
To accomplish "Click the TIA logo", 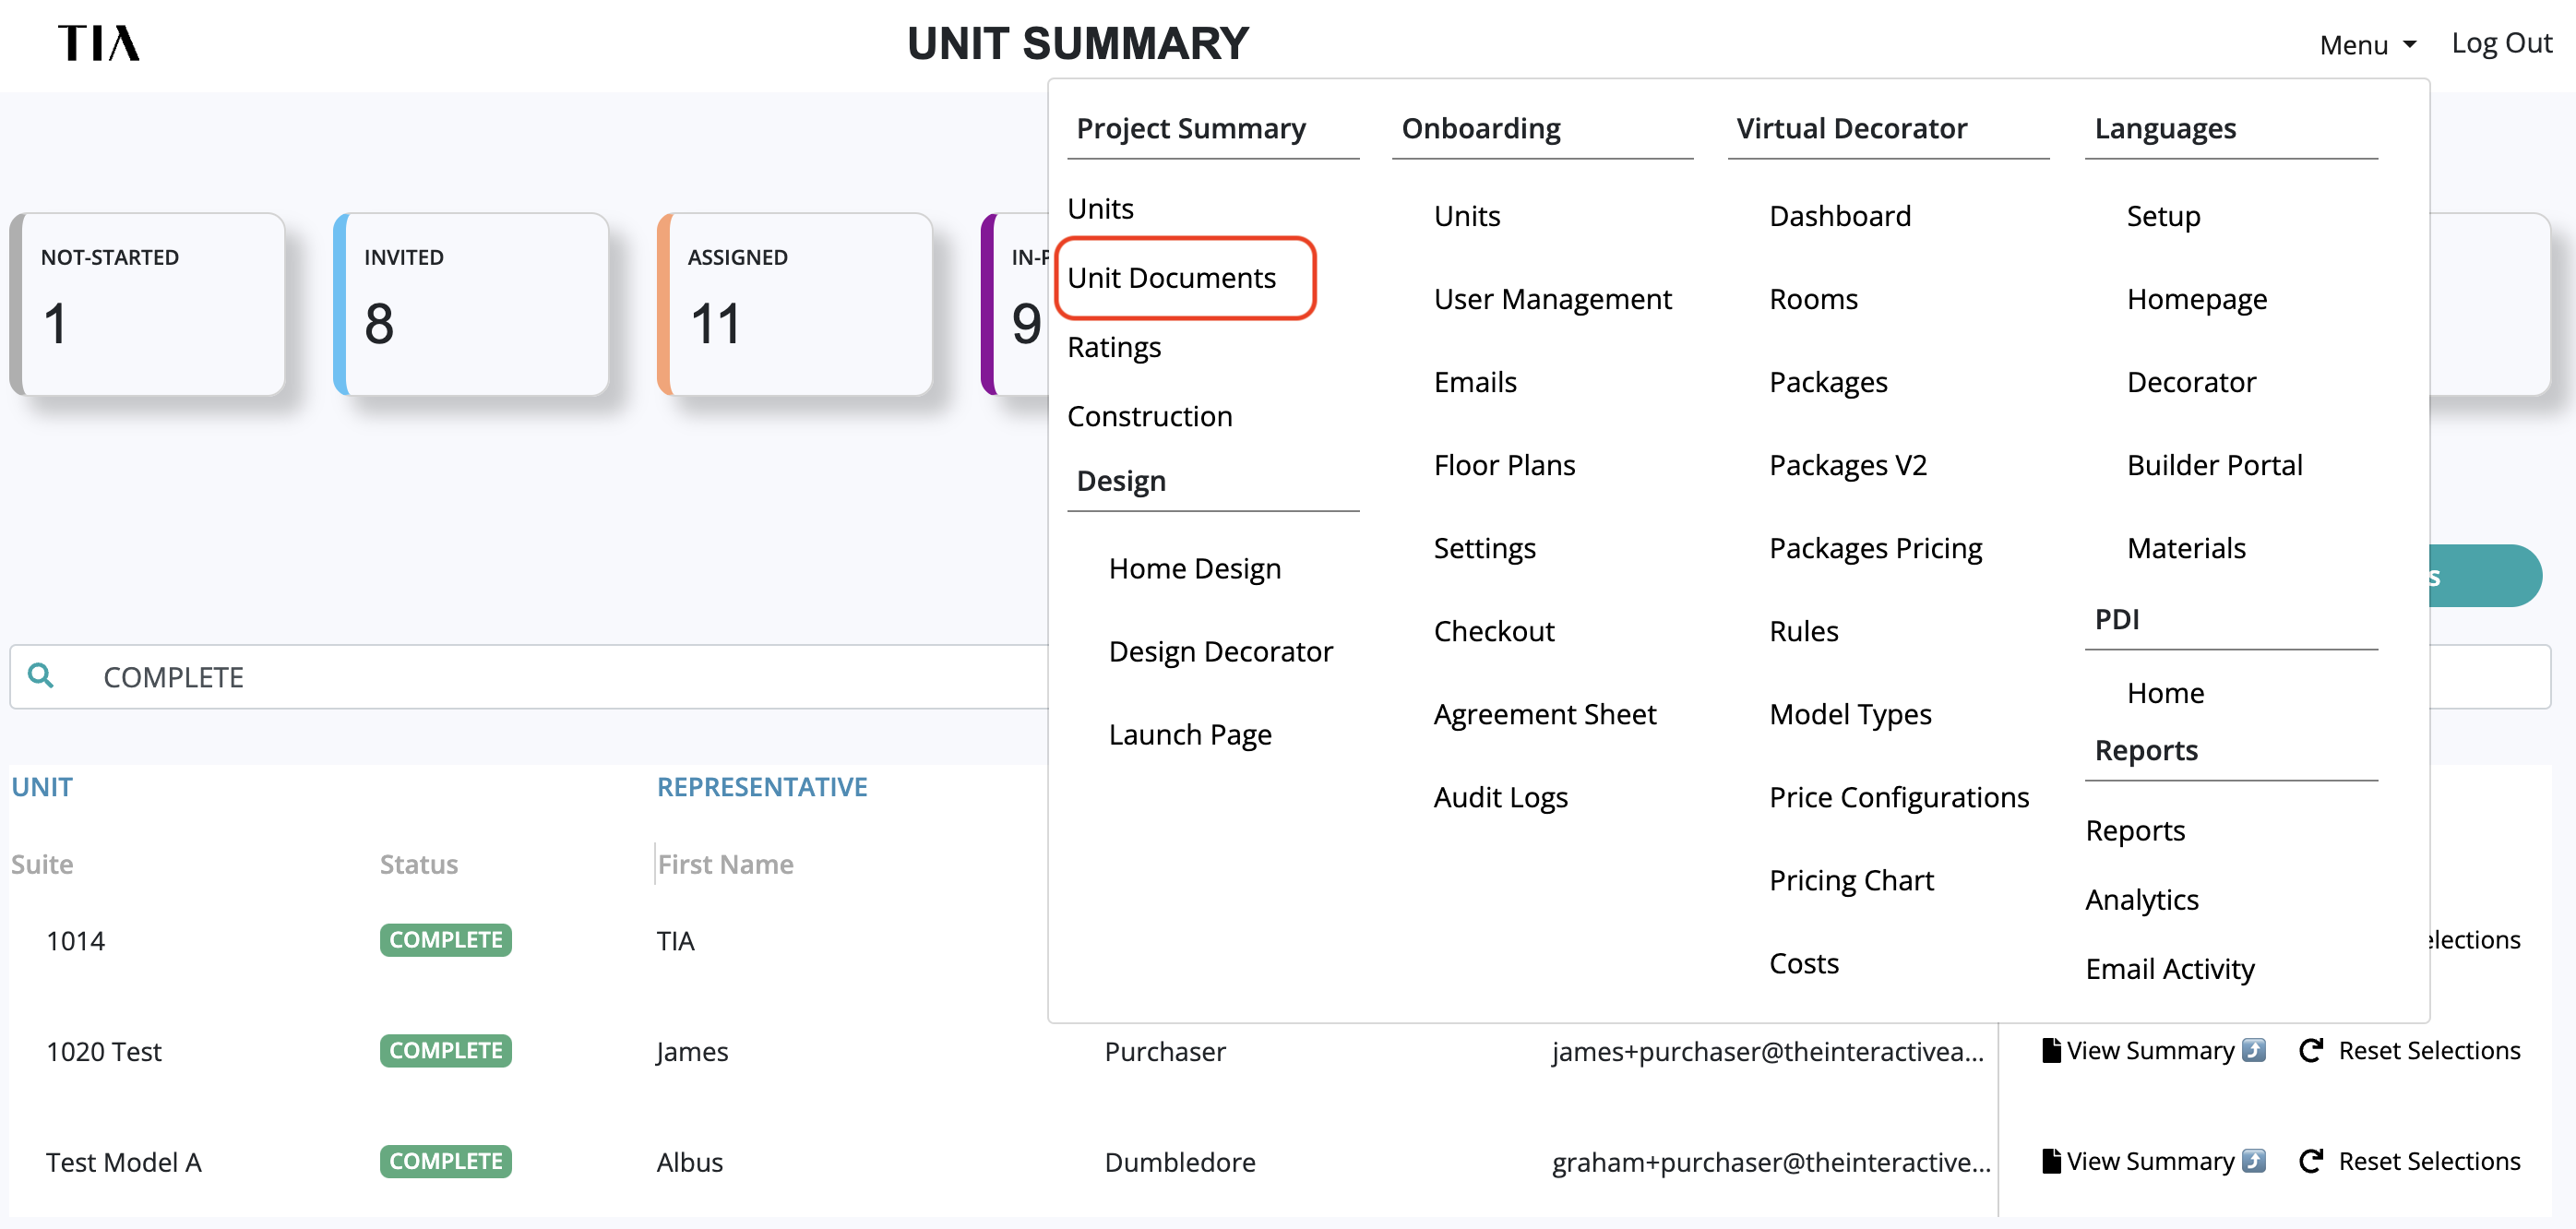I will click(x=99, y=44).
